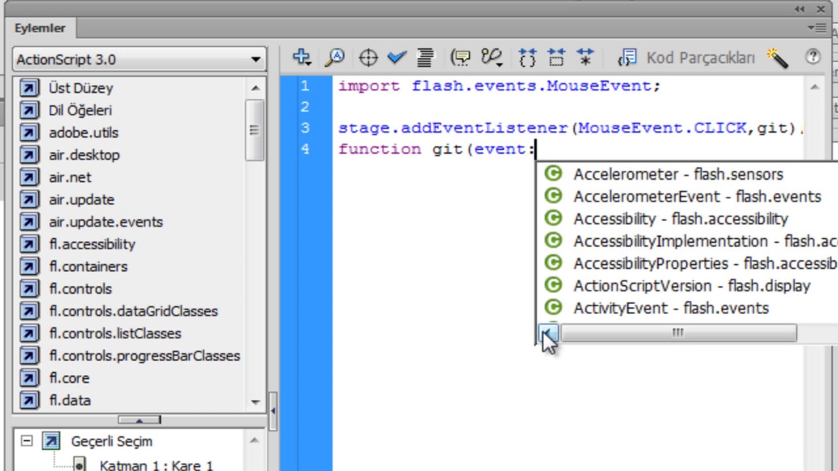Select fl.accessibility package entry
The image size is (838, 471).
92,244
